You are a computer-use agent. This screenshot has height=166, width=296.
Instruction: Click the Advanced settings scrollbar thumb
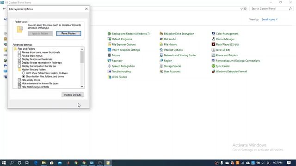82,57
